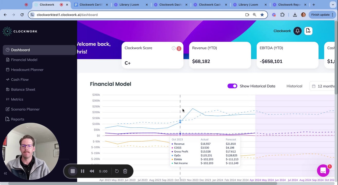Viewport: 338px width, 185px height.
Task: Click the horizontal scrollbar at bottom
Action: 143,183
